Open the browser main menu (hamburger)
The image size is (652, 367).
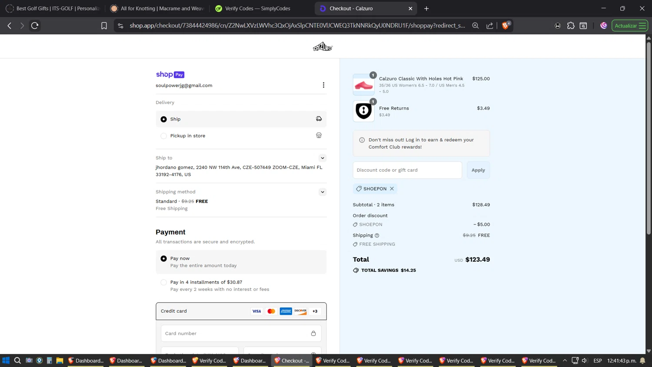(x=642, y=26)
